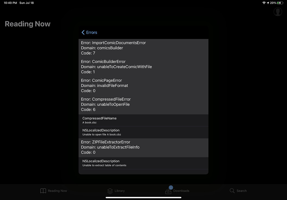The width and height of the screenshot is (287, 200).
Task: Tap the blue Downloads badge
Action: [x=171, y=187]
